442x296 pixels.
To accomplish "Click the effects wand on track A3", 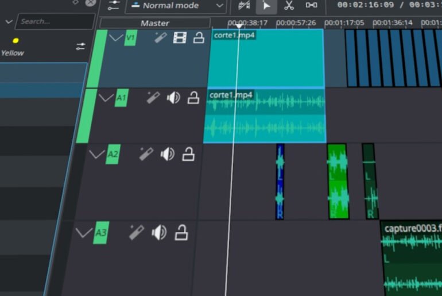I will [136, 232].
